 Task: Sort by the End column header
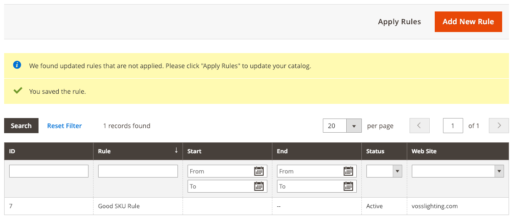click(x=317, y=151)
